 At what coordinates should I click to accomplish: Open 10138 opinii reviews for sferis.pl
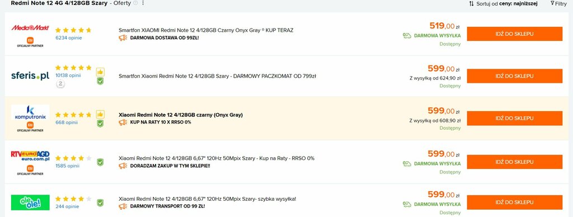(68, 76)
